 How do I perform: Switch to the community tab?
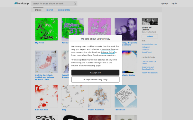click(x=64, y=10)
